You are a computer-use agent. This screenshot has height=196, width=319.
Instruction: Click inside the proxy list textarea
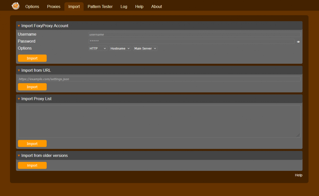tap(159, 121)
